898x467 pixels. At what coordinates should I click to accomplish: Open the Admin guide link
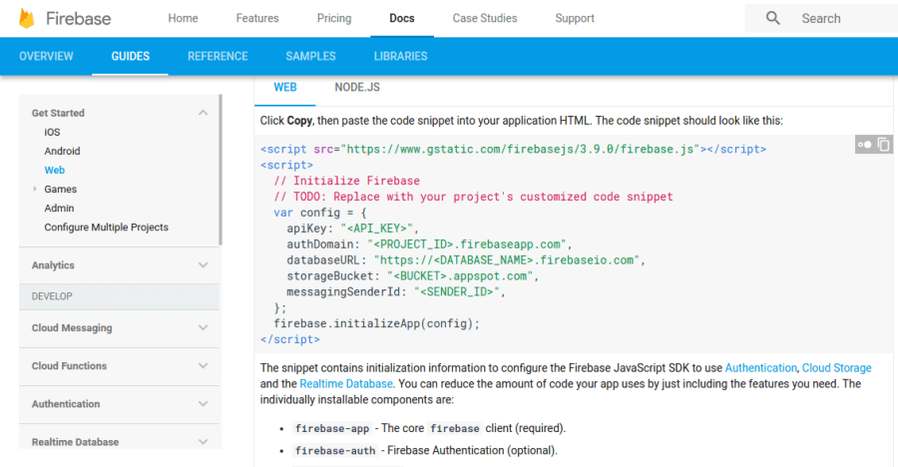pos(59,208)
